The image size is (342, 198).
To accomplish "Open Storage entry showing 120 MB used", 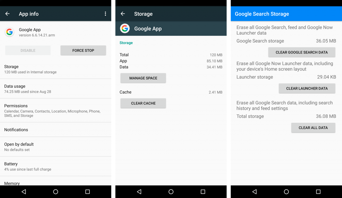I will [56, 69].
